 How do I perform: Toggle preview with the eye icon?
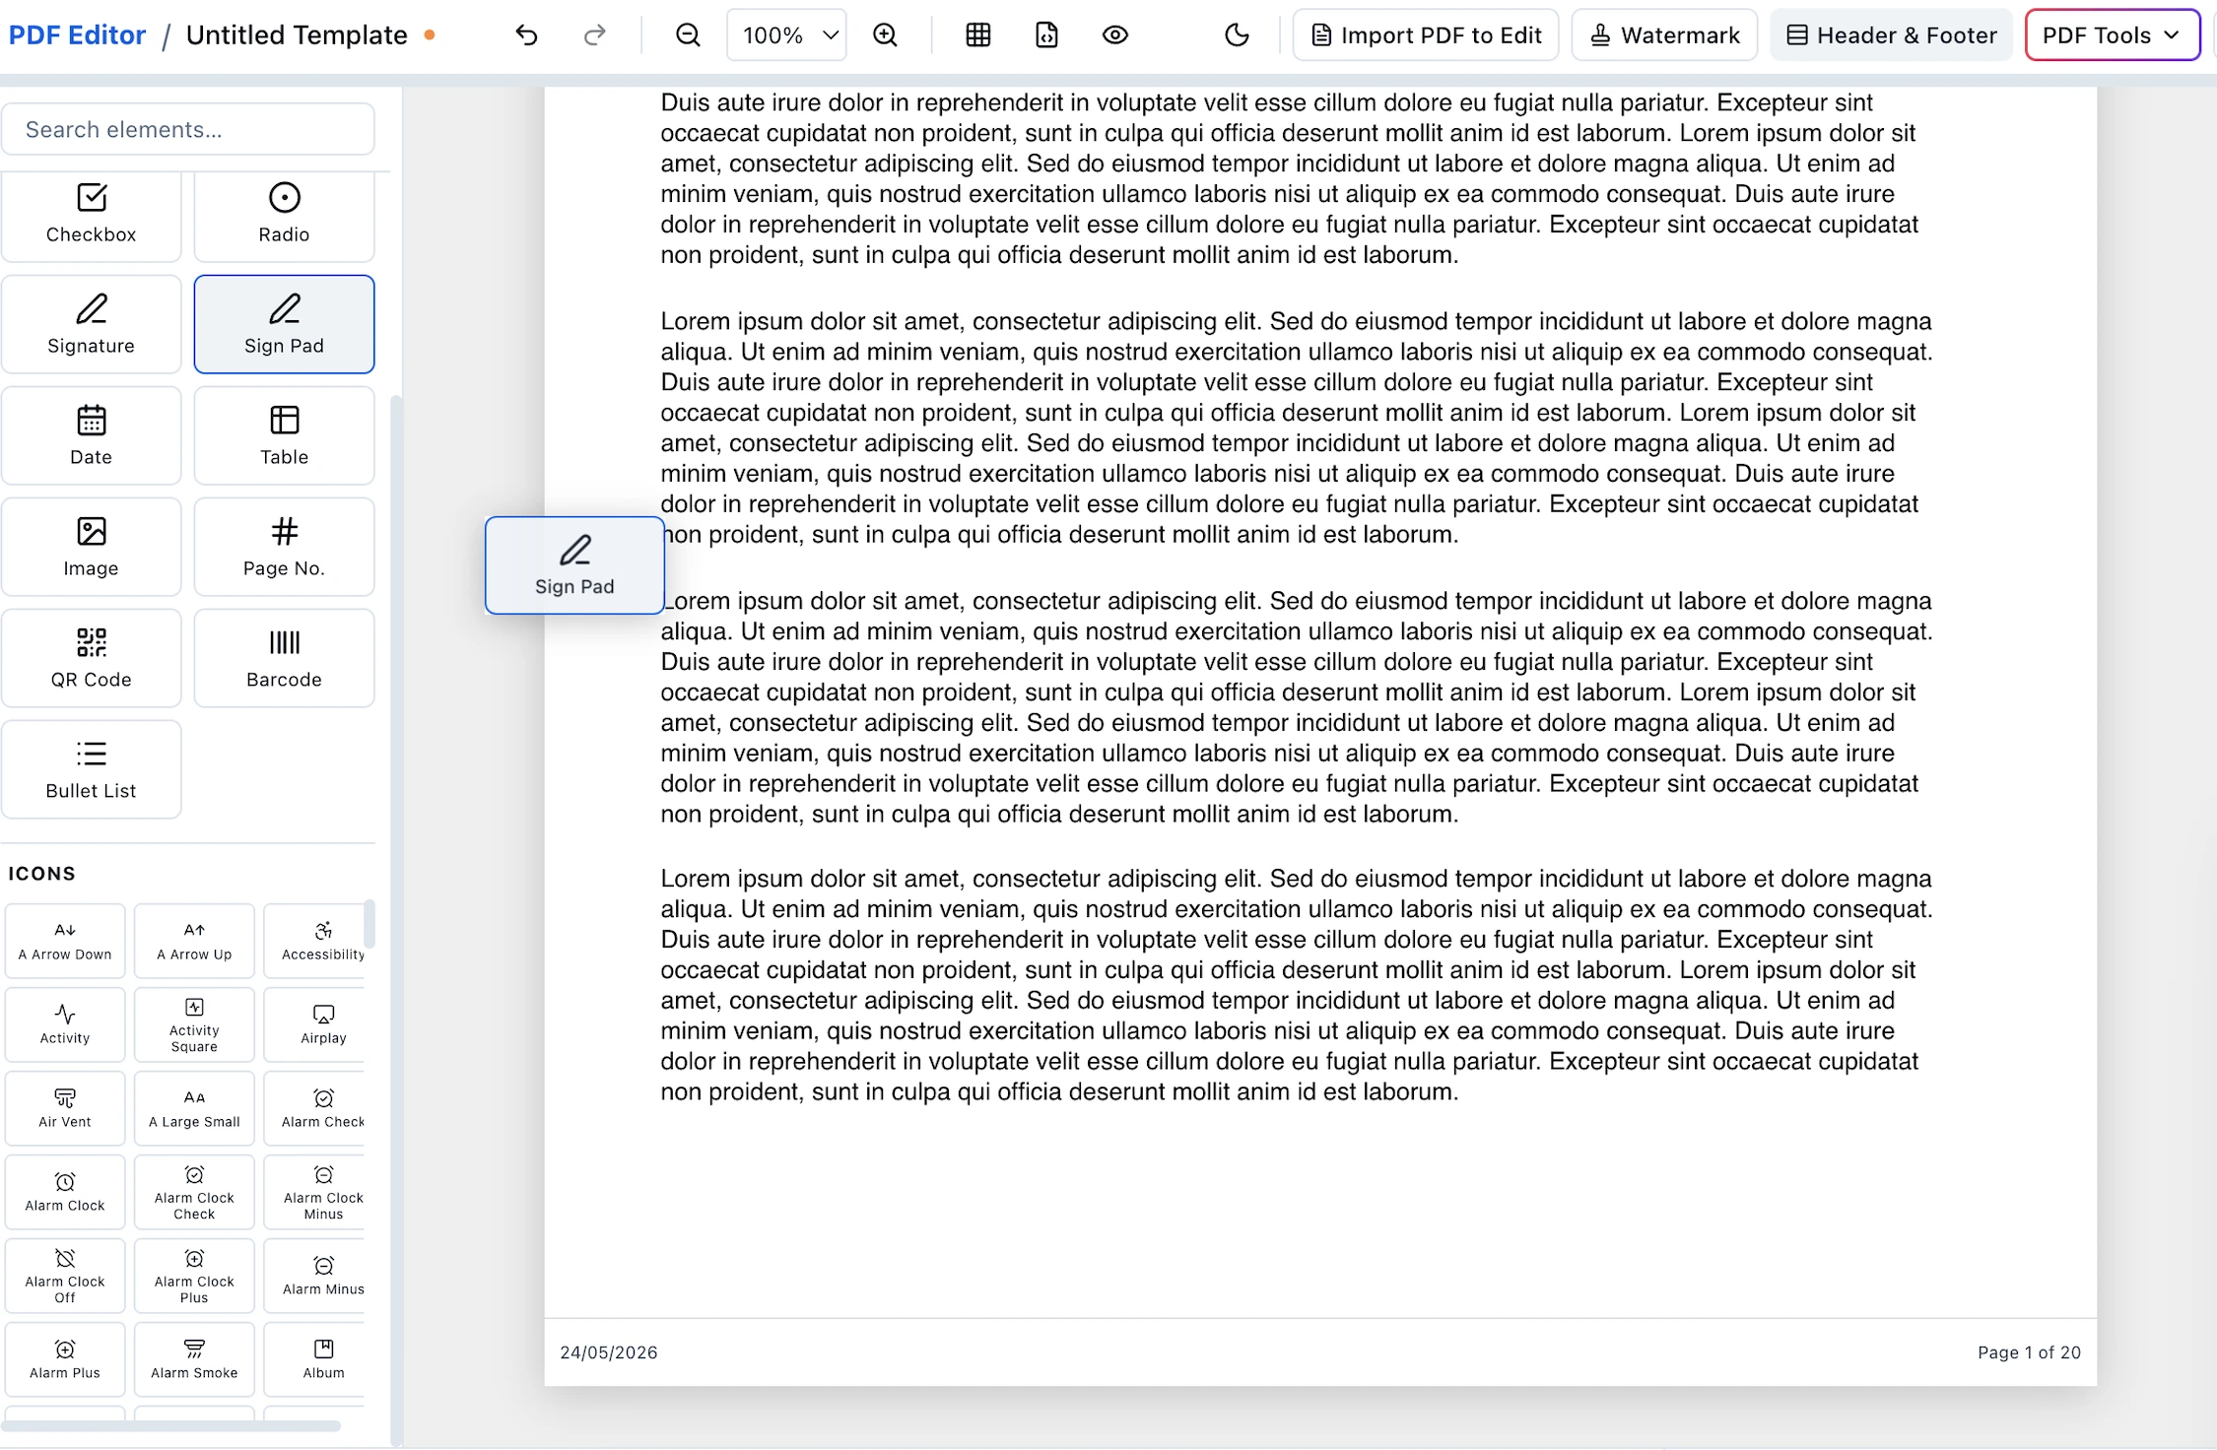pyautogui.click(x=1114, y=35)
